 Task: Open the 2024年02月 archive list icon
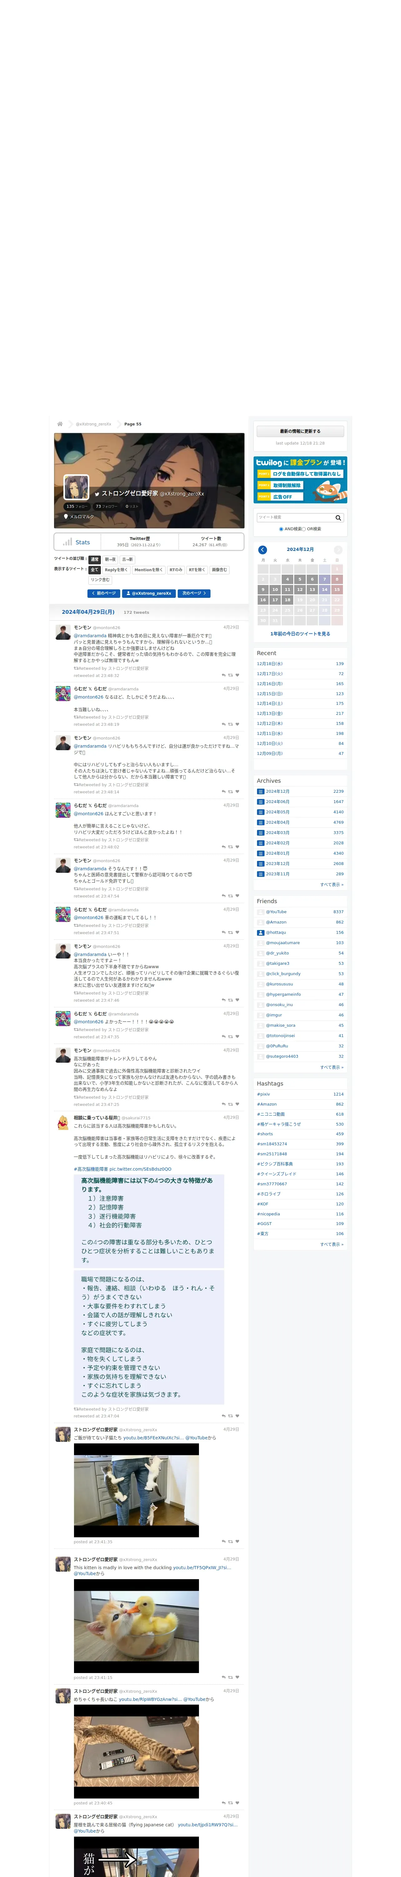coord(260,843)
